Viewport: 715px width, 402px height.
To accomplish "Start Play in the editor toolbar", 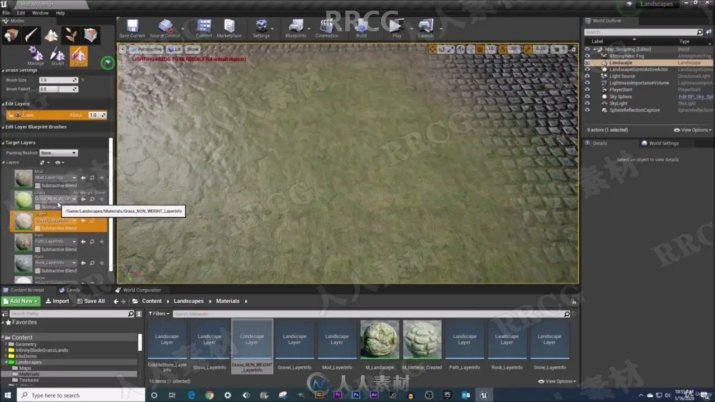I will (397, 29).
